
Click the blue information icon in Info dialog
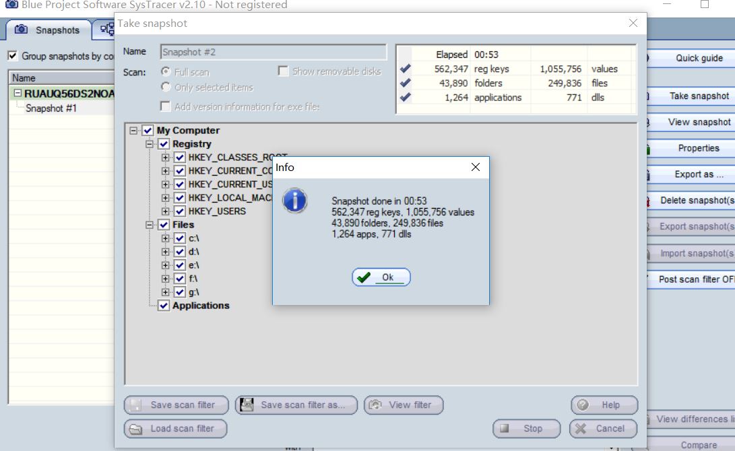click(295, 201)
